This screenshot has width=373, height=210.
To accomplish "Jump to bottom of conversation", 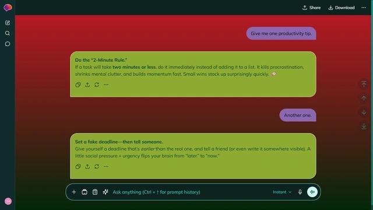I will pyautogui.click(x=364, y=126).
